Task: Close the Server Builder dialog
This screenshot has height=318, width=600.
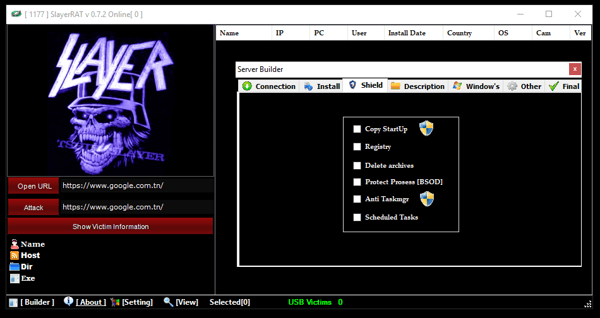Action: [x=574, y=69]
